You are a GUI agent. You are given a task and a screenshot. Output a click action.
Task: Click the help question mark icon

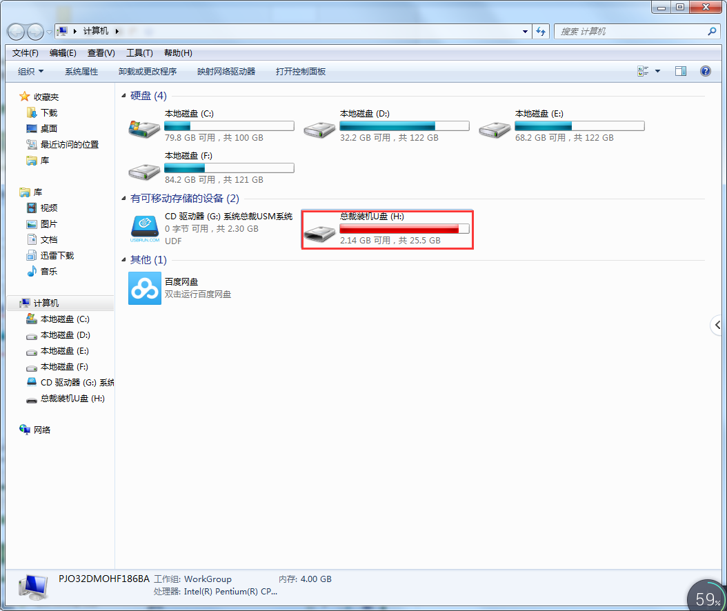(x=705, y=71)
